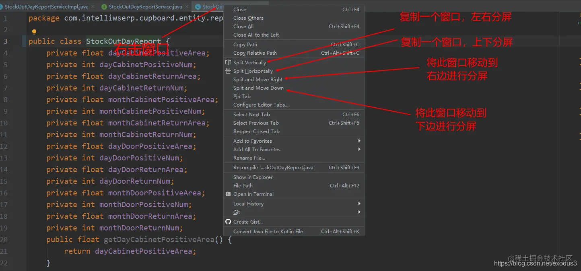Click line number 3 in the gutter
The width and height of the screenshot is (581, 271).
(6, 41)
